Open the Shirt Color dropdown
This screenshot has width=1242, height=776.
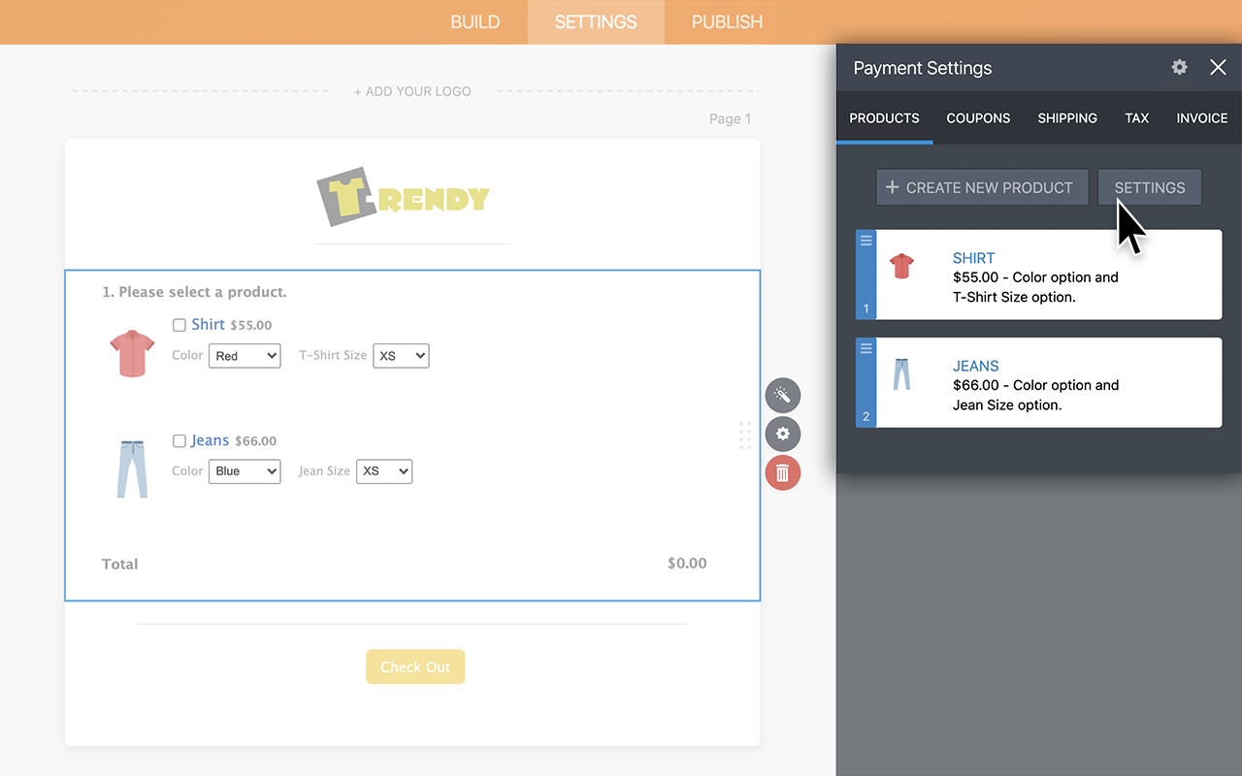pyautogui.click(x=245, y=356)
